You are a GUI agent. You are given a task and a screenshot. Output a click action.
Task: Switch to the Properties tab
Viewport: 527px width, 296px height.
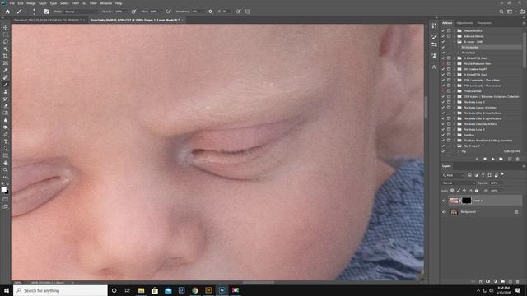[x=484, y=23]
